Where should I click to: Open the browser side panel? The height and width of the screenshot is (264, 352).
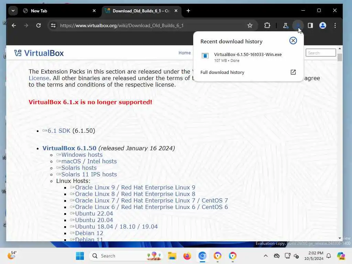click(310, 25)
